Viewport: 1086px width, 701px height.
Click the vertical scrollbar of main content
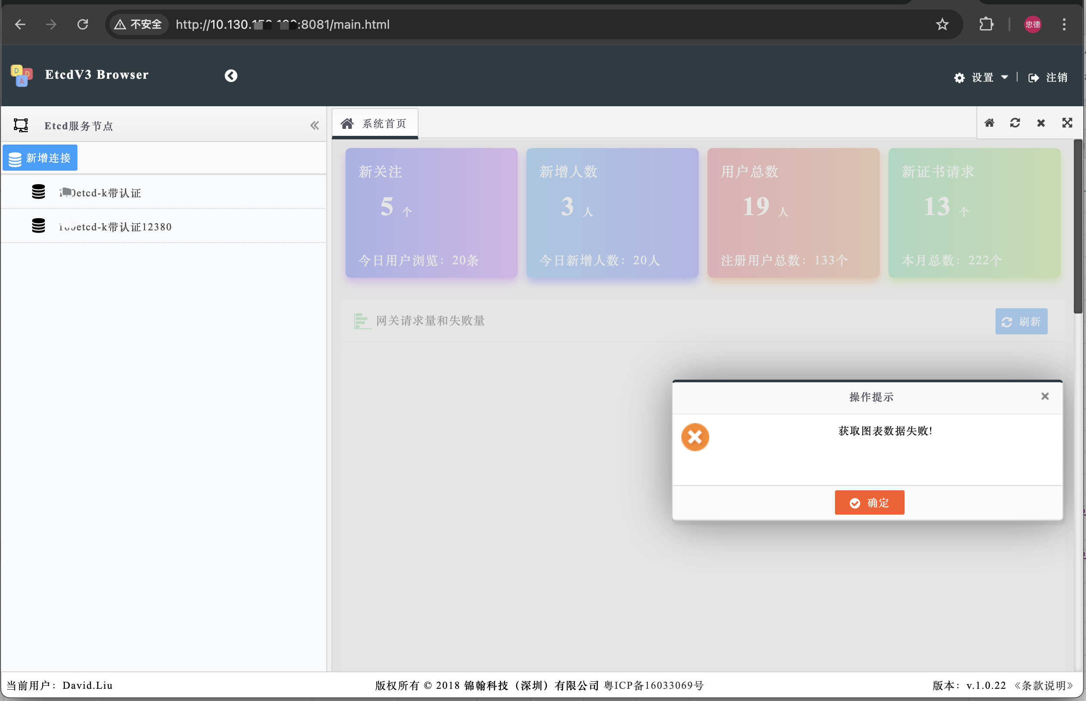1077,228
